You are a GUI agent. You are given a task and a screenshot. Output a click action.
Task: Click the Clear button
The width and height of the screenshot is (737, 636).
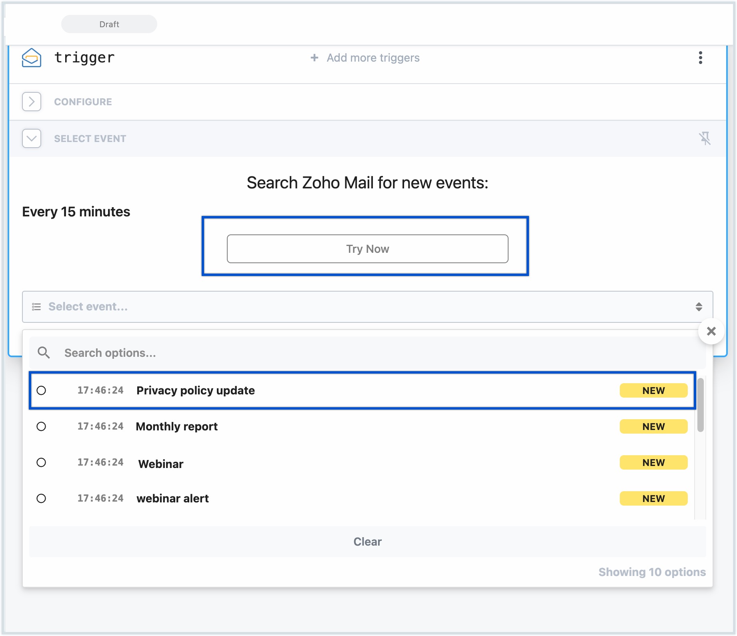(x=367, y=542)
